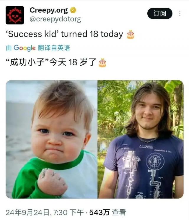Open the Creepy.org skull profile avatar
189x220 pixels.
pyautogui.click(x=15, y=15)
